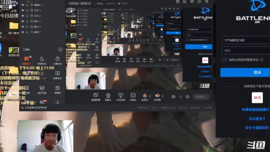The height and width of the screenshot is (152, 270).
Task: Click gift box icon in the top bar
Action: coord(178,2)
